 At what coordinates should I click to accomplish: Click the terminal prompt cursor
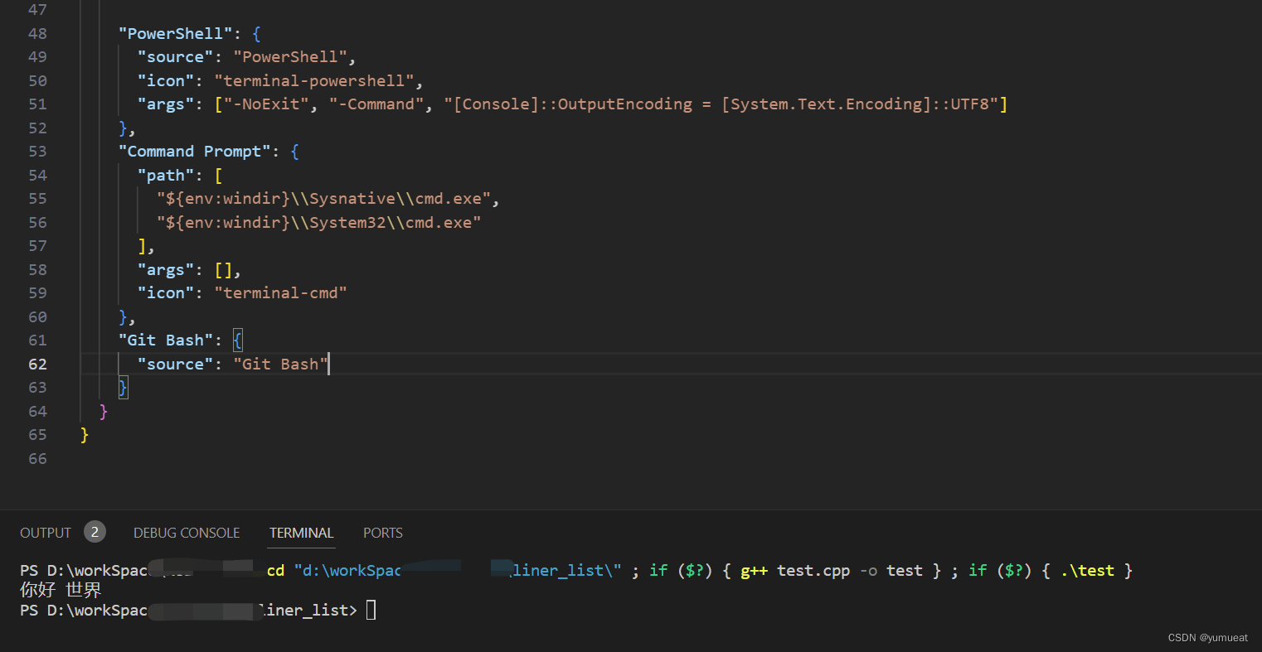click(371, 611)
